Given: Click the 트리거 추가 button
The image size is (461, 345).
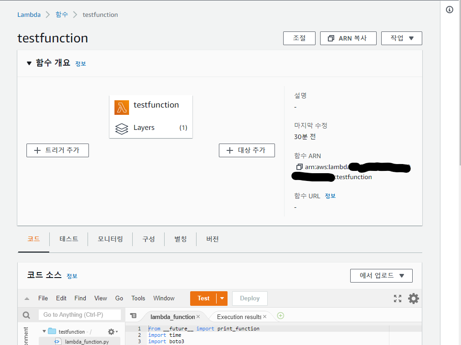Looking at the screenshot, I should [57, 150].
